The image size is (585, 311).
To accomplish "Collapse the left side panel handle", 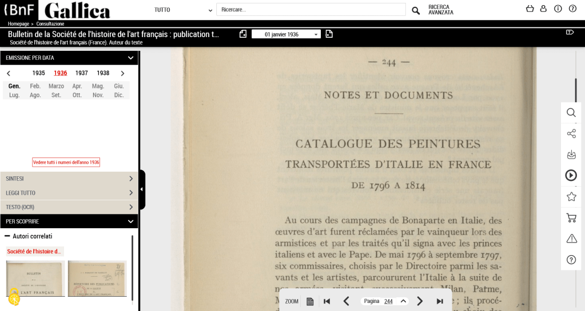I will point(142,189).
